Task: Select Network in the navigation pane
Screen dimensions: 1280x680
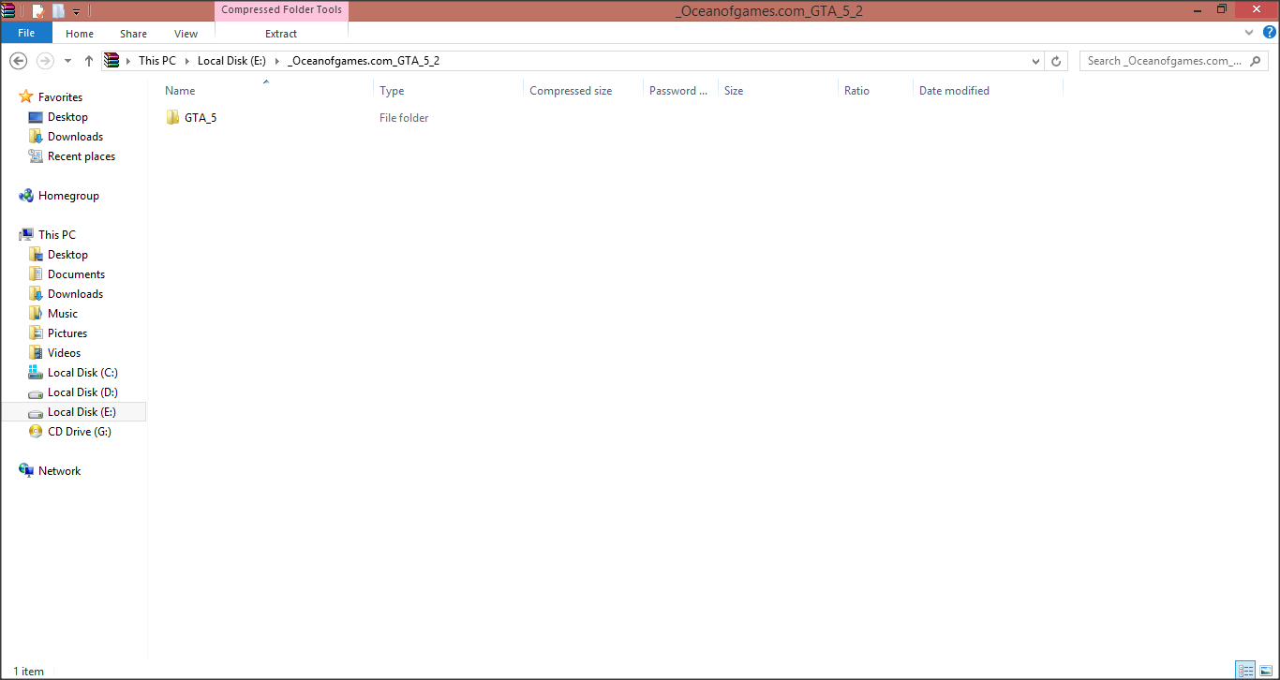Action: [59, 471]
